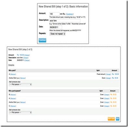Click the 'Who participated?' table header
The image size is (128, 127).
click(x=15, y=91)
